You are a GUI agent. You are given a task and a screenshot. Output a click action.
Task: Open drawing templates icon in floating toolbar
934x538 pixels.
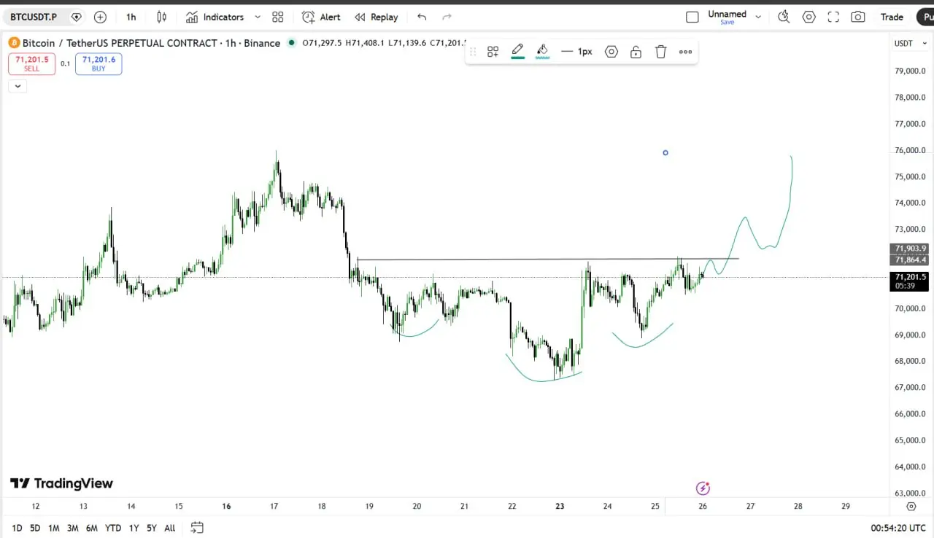(493, 52)
